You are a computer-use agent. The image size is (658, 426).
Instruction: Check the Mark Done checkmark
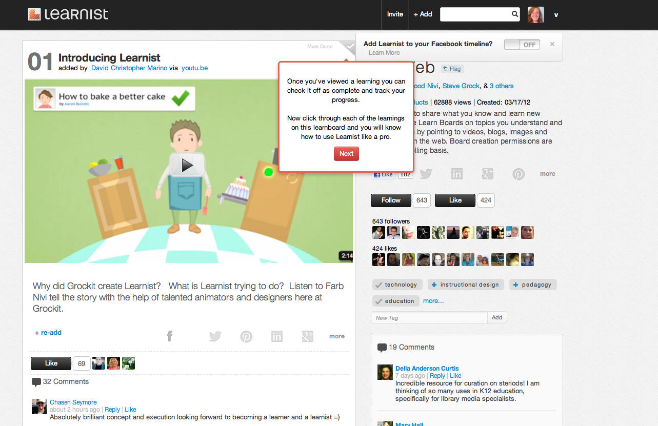pos(350,47)
